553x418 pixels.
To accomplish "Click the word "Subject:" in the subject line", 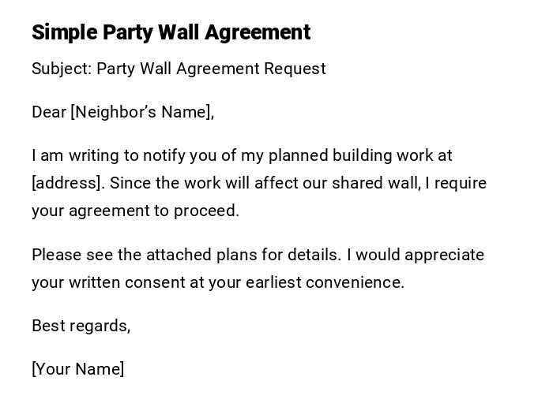I will (62, 69).
